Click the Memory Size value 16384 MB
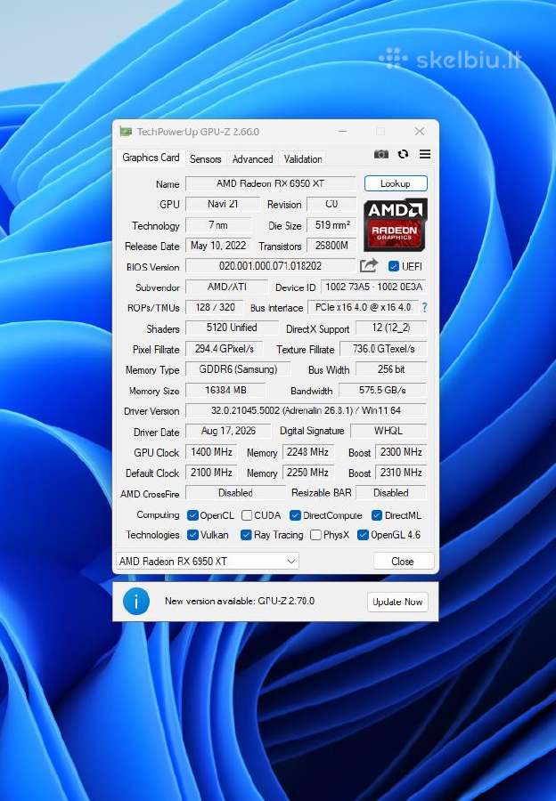The height and width of the screenshot is (801, 556). tap(225, 390)
